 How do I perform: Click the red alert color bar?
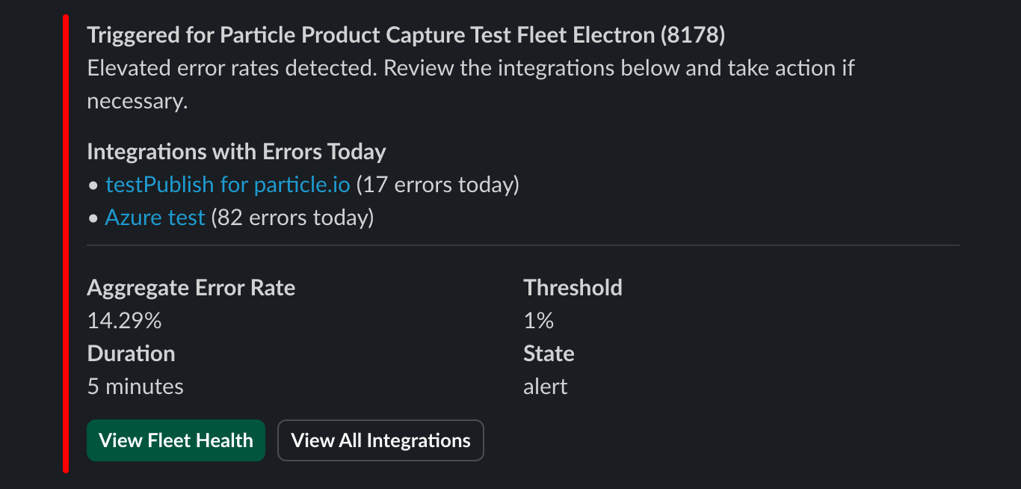66,244
